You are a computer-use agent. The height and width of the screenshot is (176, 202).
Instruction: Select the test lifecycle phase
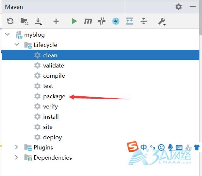(x=48, y=86)
